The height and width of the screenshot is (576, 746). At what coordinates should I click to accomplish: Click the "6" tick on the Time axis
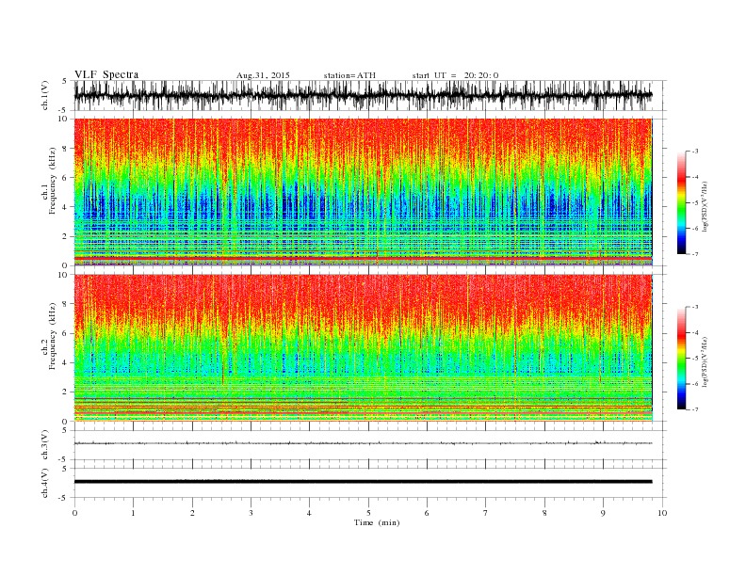(427, 513)
